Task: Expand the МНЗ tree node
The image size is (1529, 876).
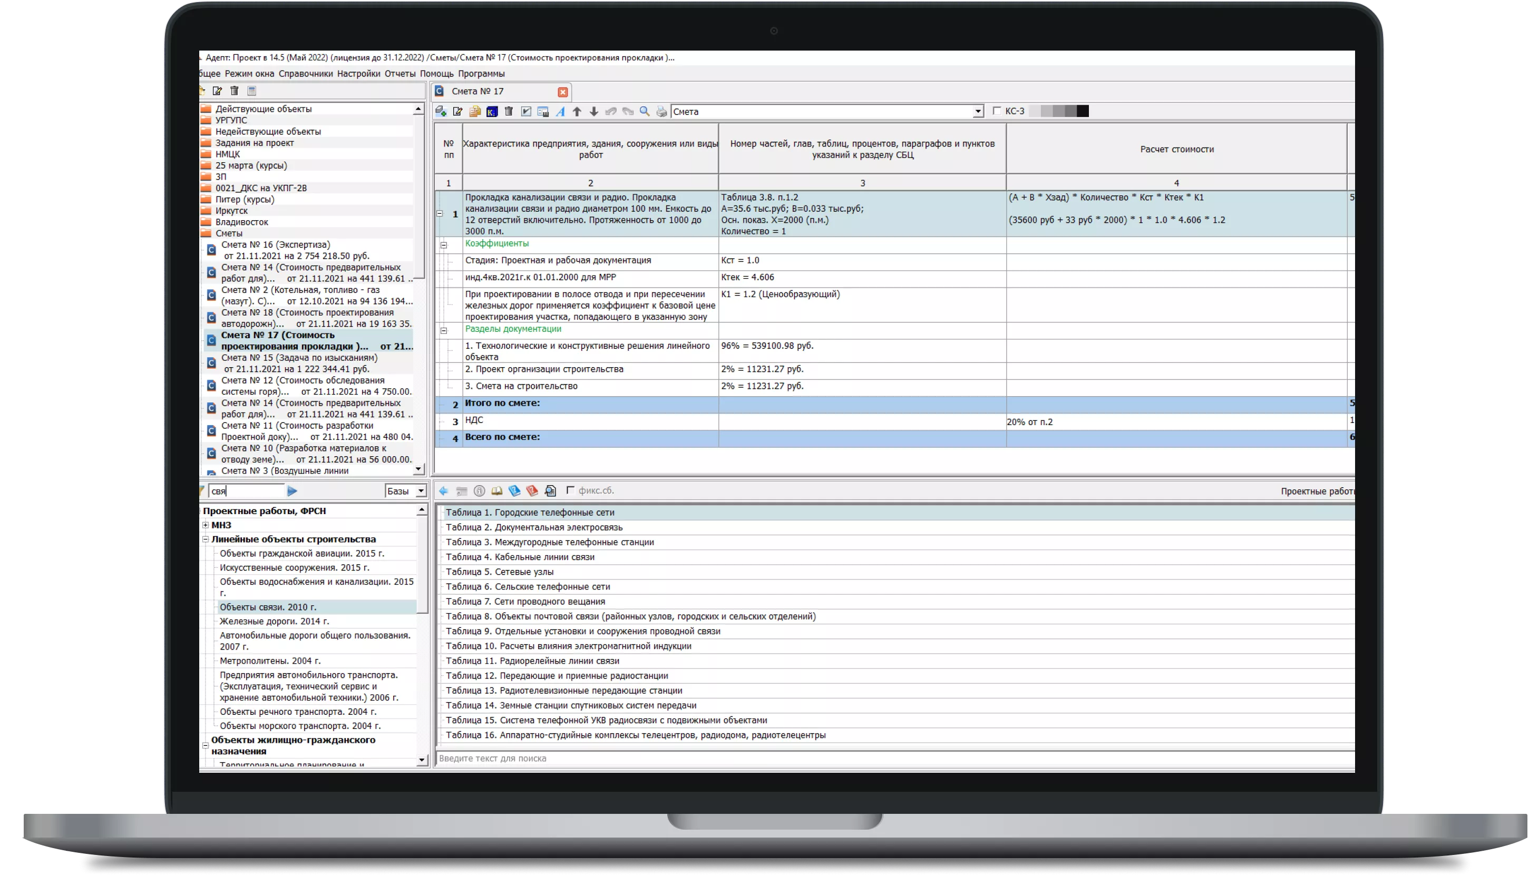Action: pyautogui.click(x=205, y=525)
